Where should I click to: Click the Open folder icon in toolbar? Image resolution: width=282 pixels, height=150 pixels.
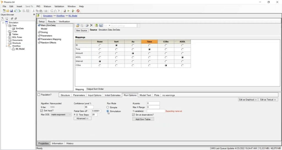tap(8, 11)
